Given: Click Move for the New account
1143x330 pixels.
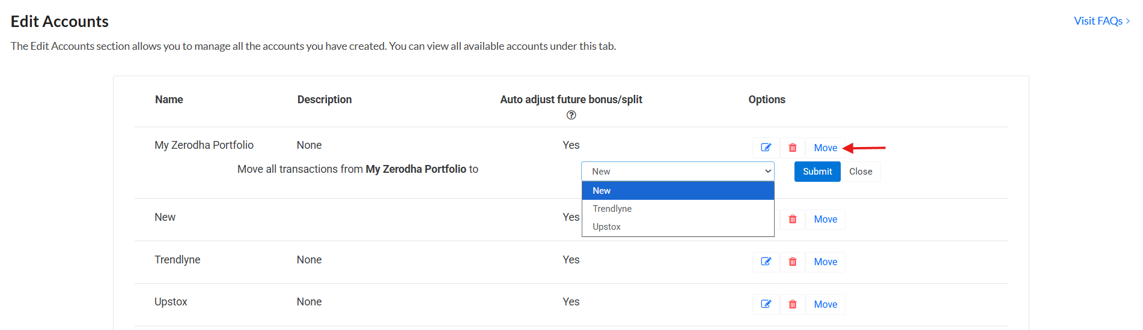Looking at the screenshot, I should (825, 220).
